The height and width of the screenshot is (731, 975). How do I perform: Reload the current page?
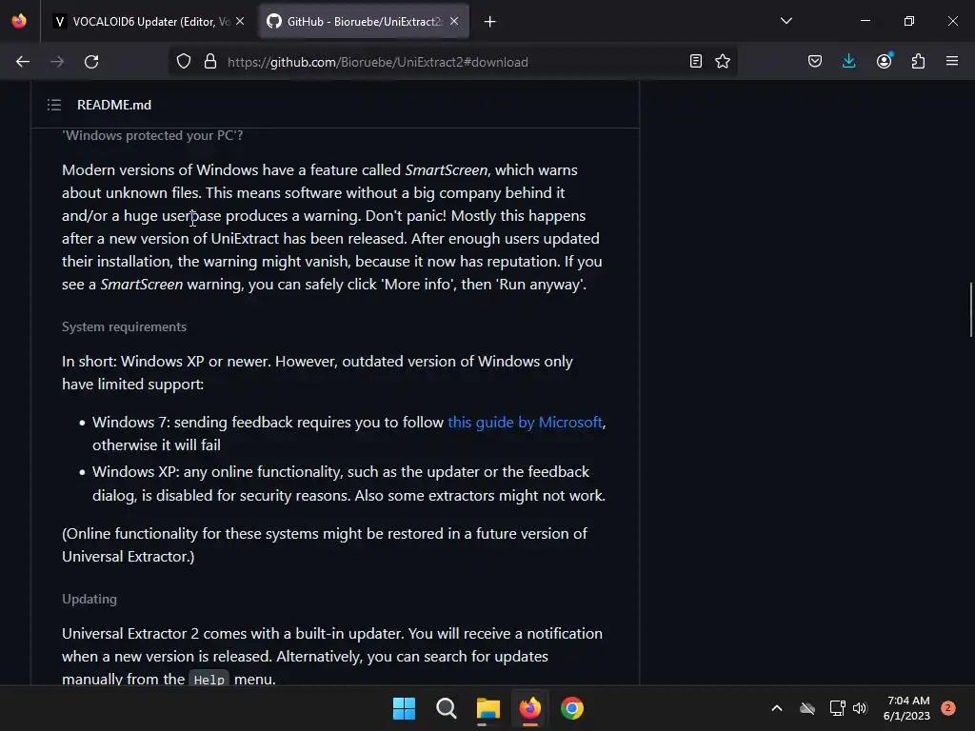91,62
